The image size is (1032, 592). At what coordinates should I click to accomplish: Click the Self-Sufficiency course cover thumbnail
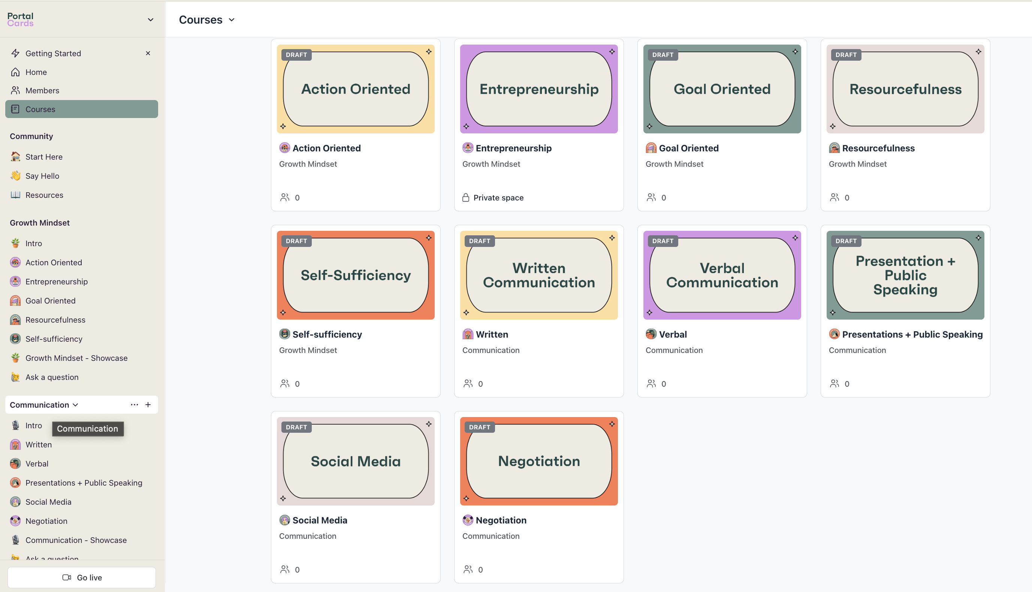(x=355, y=275)
